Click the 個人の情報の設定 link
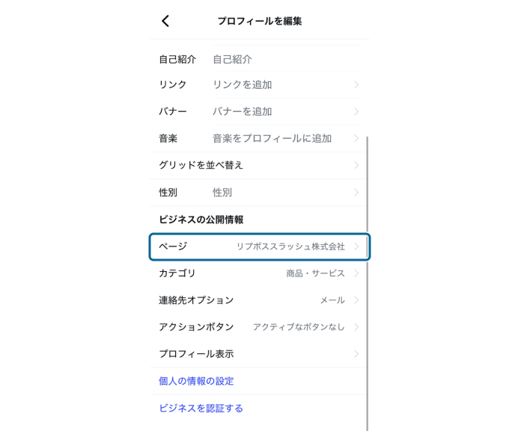The height and width of the screenshot is (431, 509). (196, 381)
